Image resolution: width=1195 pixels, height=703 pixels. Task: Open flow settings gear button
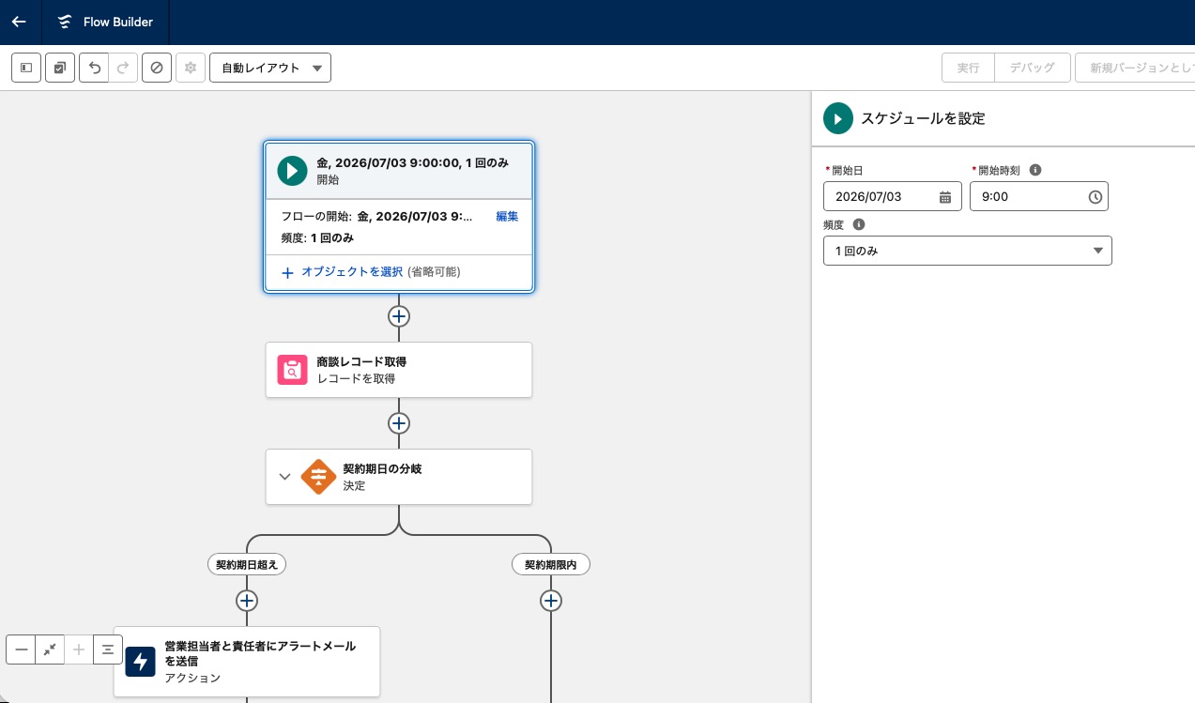[x=191, y=68]
